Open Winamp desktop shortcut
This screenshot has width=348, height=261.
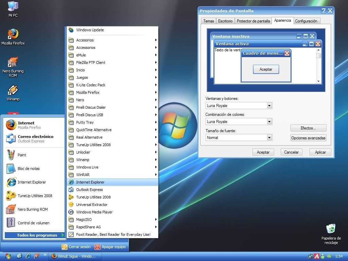pyautogui.click(x=13, y=91)
